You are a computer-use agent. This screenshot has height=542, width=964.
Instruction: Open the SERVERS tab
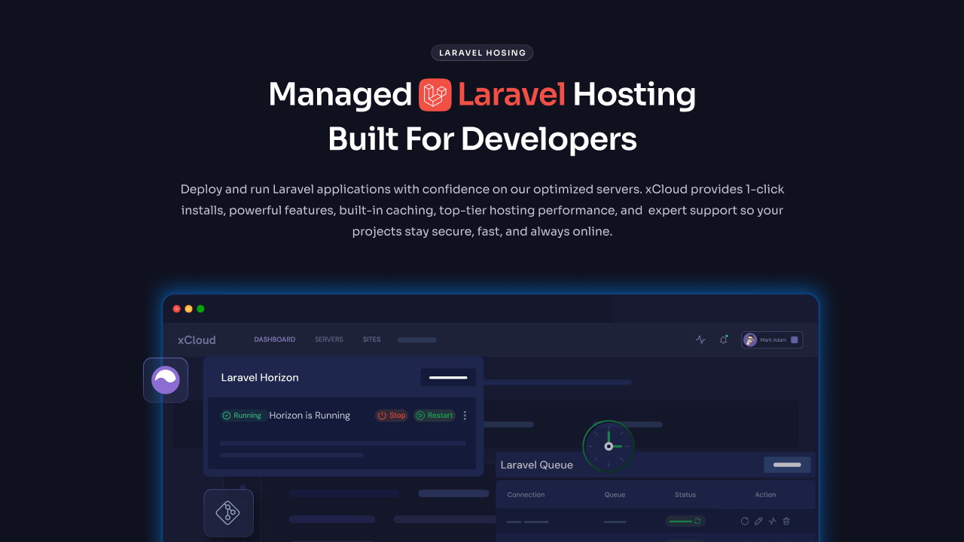point(329,340)
